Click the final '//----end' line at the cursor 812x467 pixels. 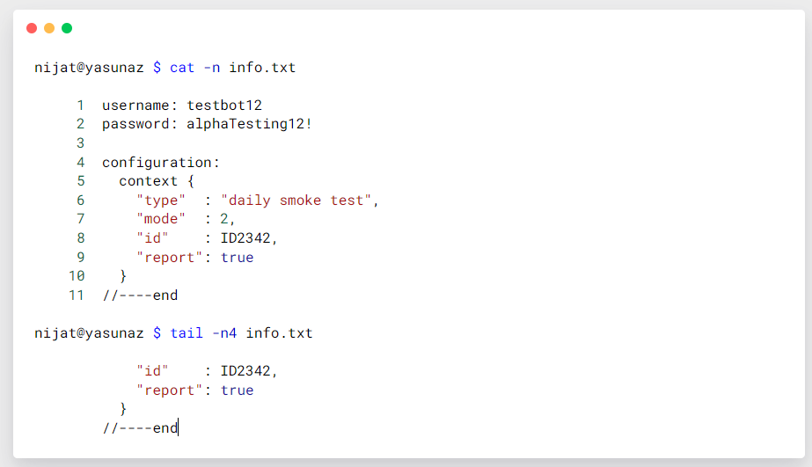pos(140,428)
